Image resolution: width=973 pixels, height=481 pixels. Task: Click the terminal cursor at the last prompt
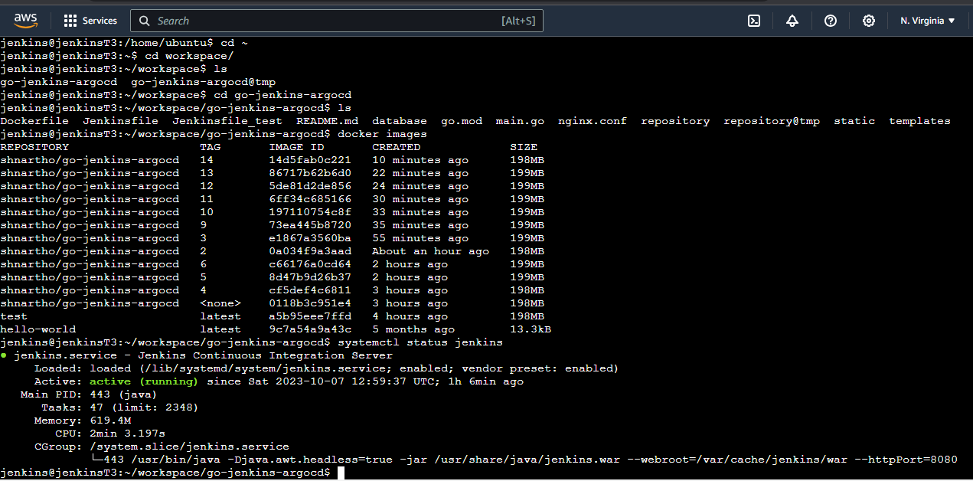point(341,473)
